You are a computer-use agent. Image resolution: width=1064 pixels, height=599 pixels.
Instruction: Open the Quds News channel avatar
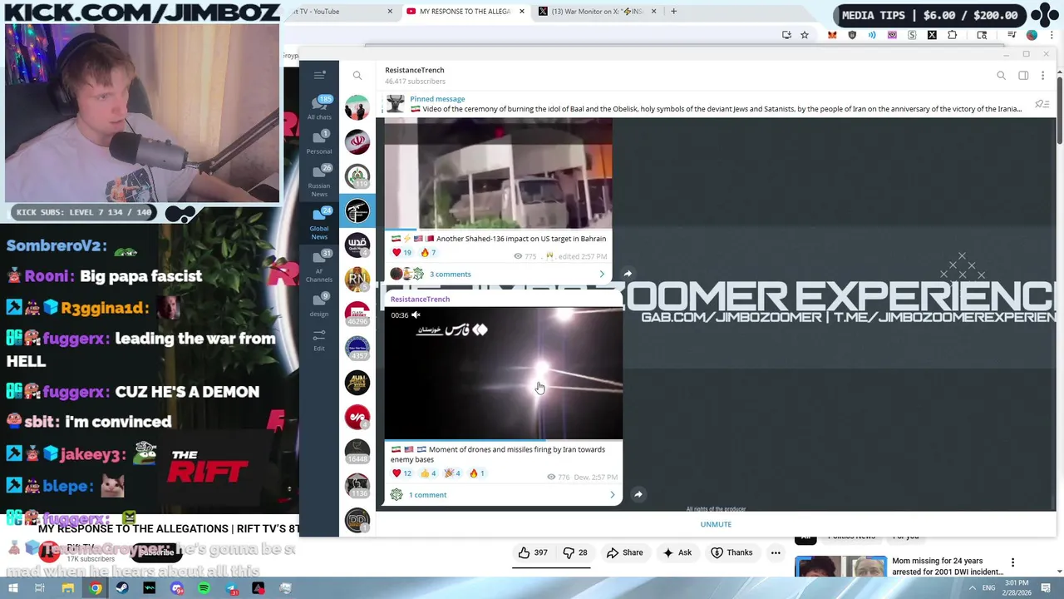(357, 245)
